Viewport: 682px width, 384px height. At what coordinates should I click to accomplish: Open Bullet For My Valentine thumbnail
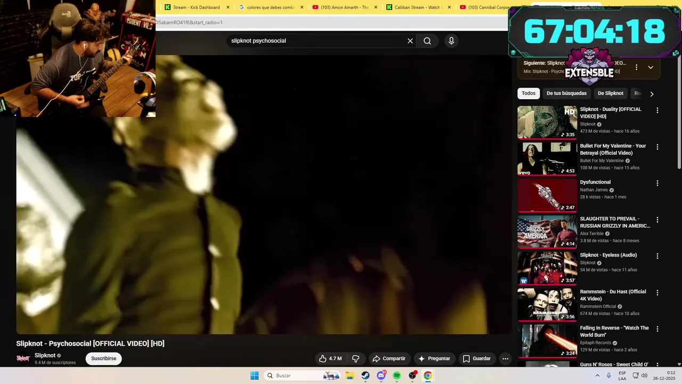547,158
